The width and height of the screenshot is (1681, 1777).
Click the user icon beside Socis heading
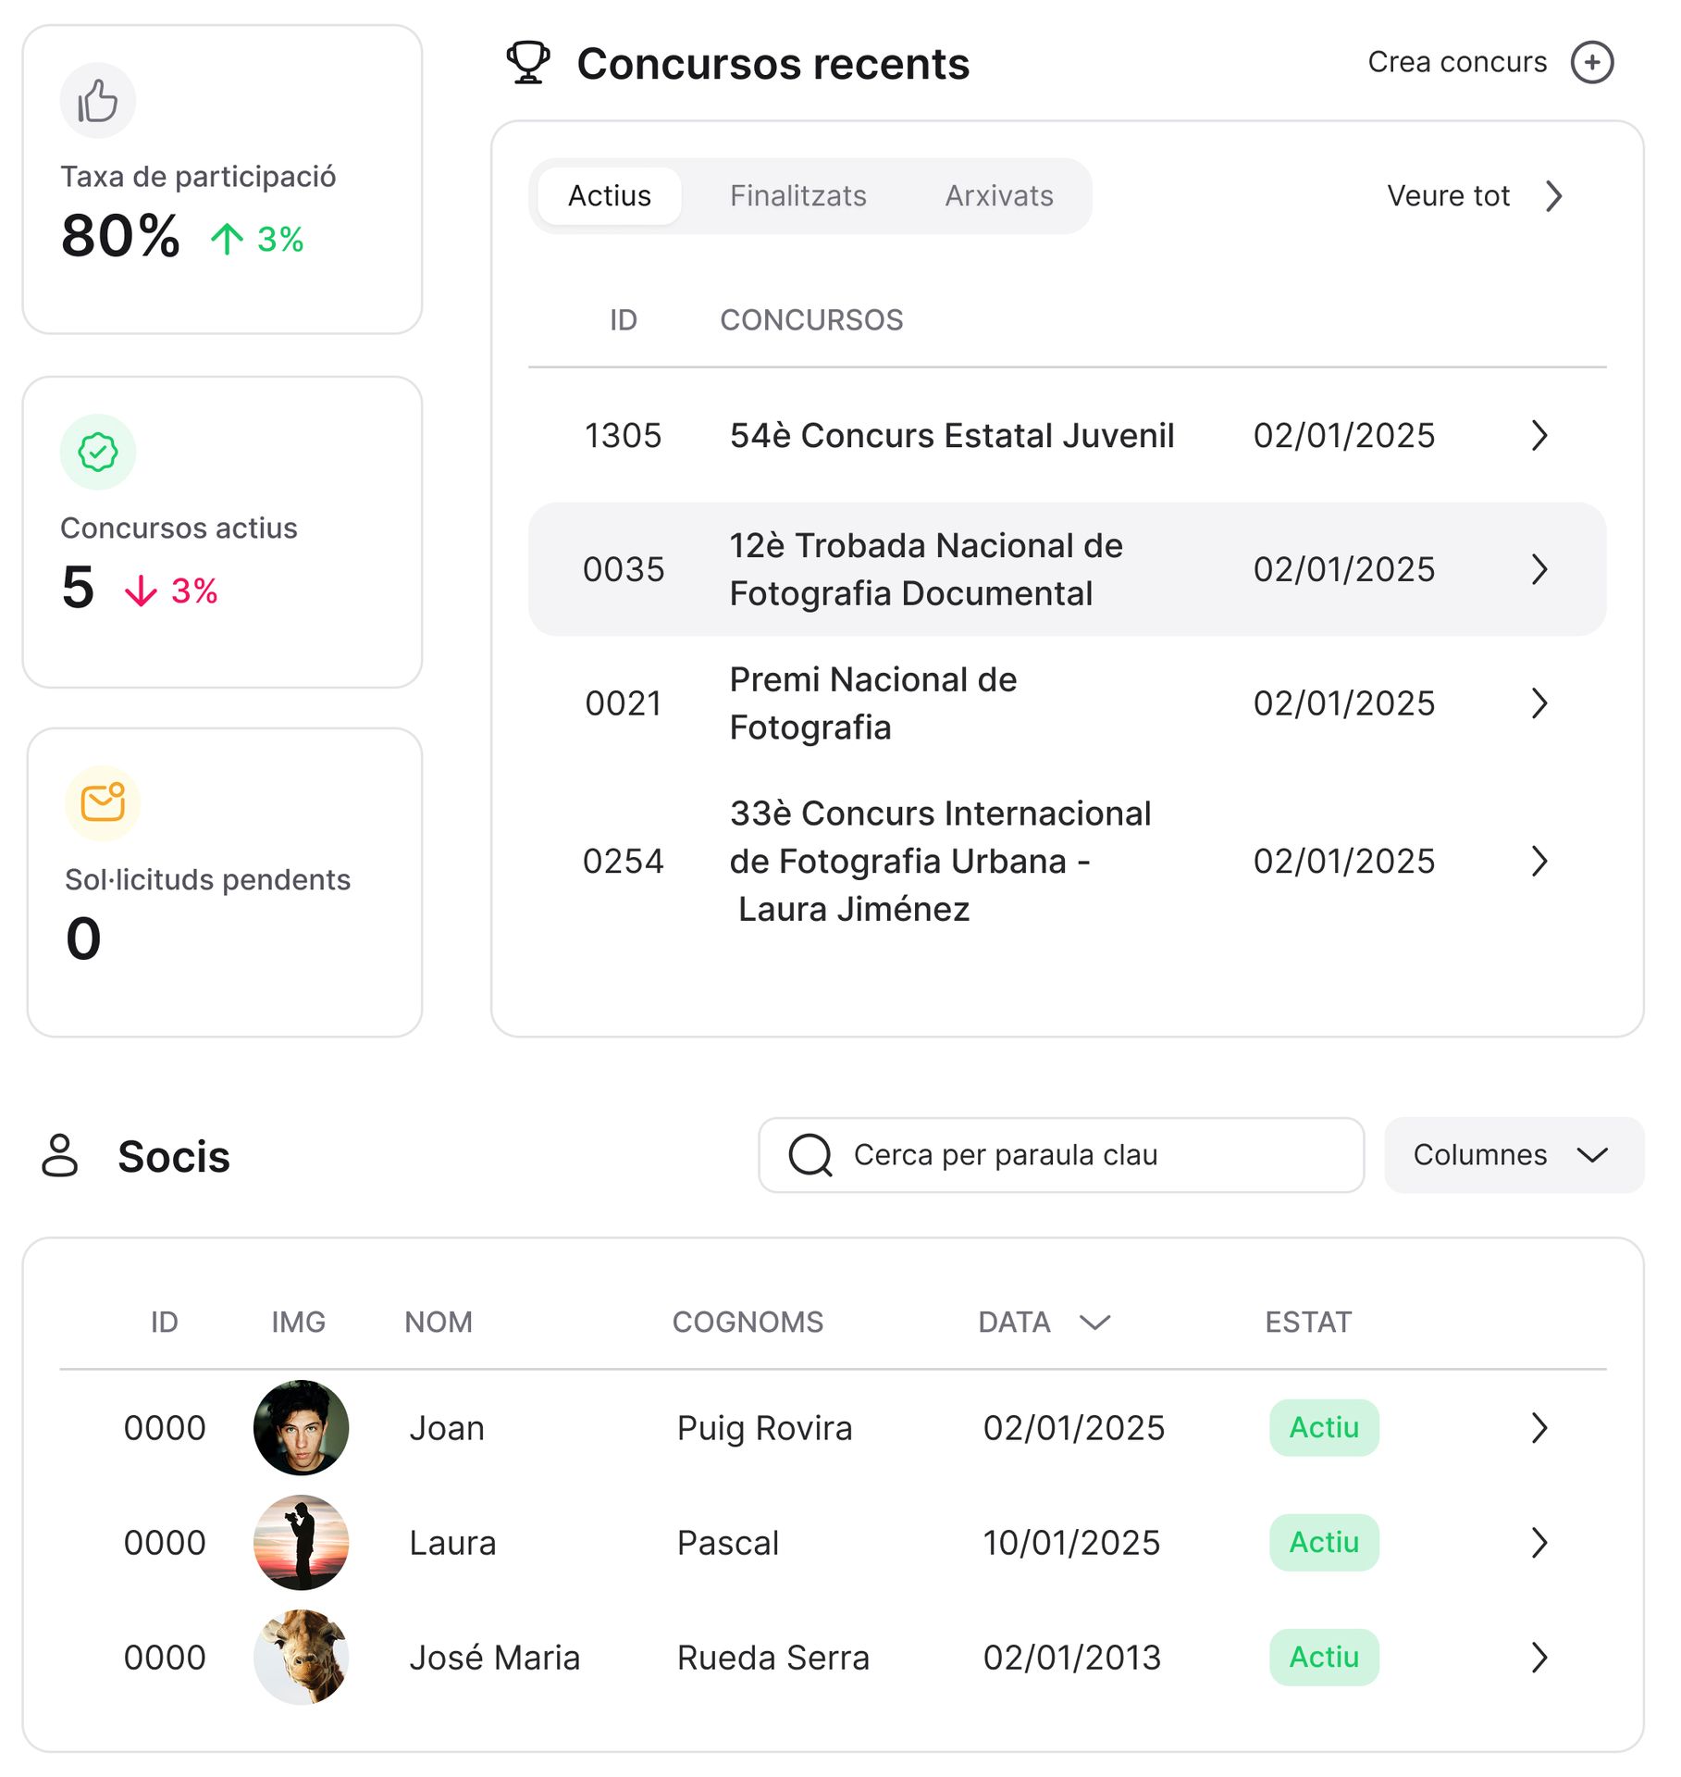pos(60,1155)
